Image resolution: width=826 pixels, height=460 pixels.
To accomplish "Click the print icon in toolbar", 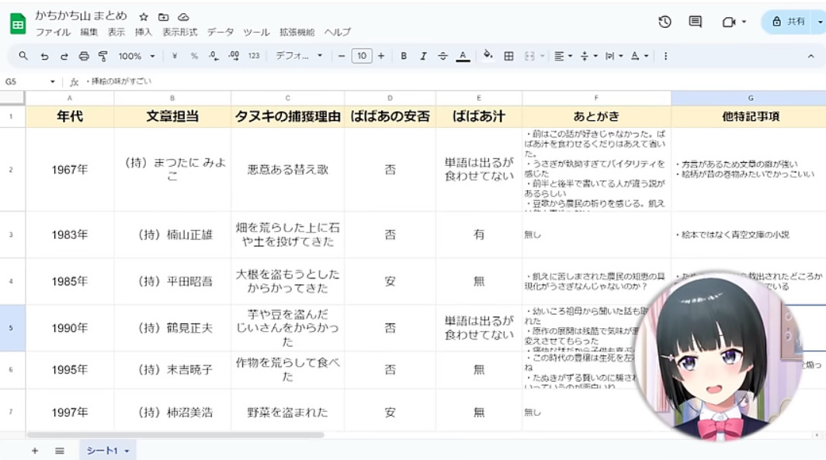I will [x=84, y=56].
